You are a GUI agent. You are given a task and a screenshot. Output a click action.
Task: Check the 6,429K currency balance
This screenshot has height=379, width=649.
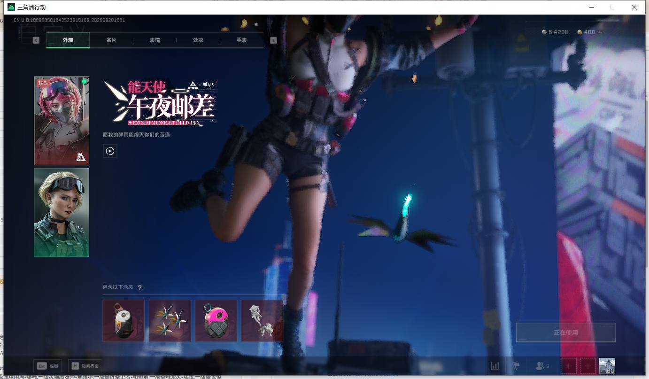(556, 32)
